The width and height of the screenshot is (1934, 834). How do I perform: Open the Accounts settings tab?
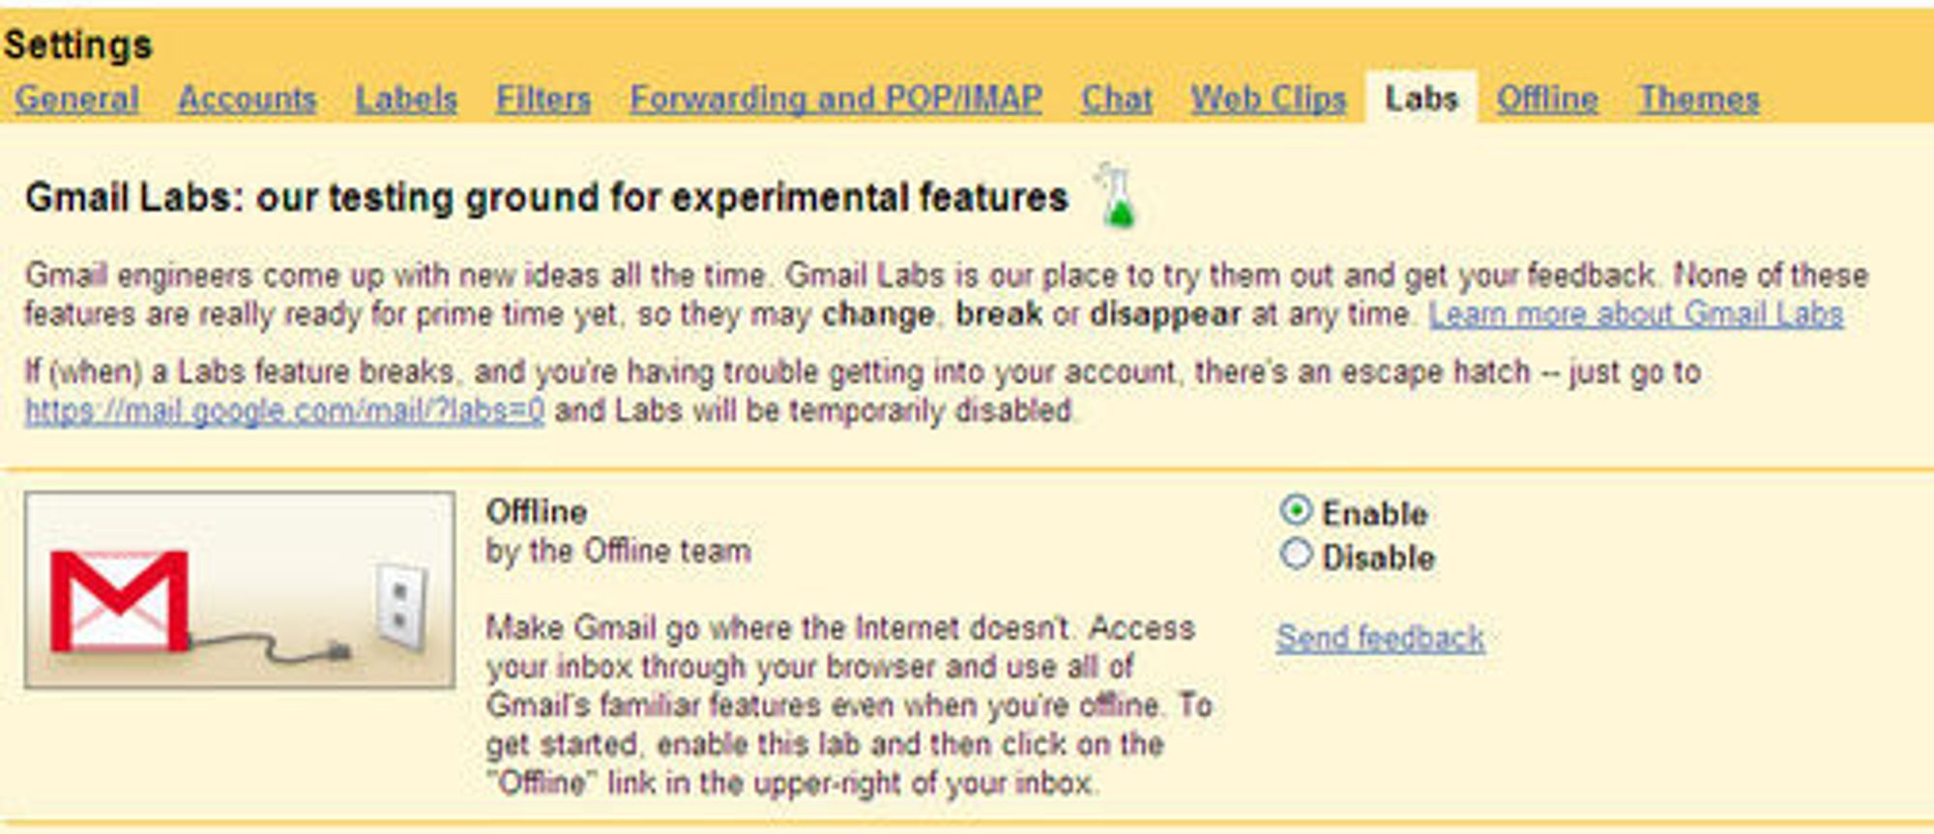pyautogui.click(x=247, y=99)
